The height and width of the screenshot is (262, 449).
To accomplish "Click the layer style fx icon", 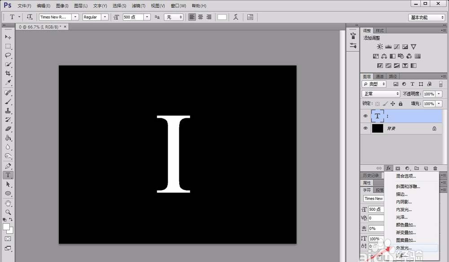I will 388,168.
